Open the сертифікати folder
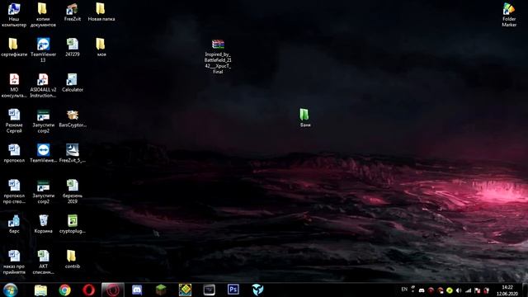 (x=14, y=47)
